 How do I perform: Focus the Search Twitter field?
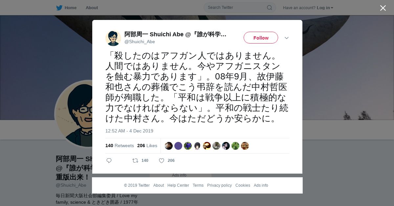(236, 8)
